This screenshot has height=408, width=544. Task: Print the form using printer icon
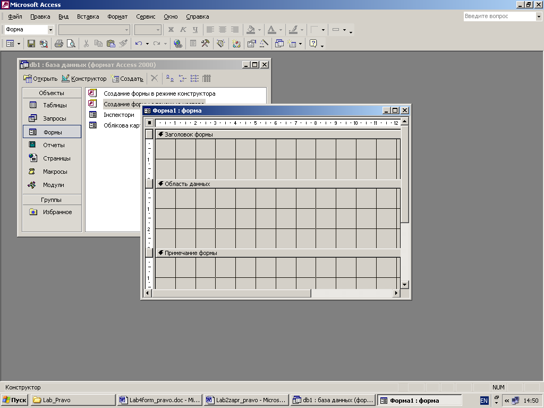tap(59, 44)
